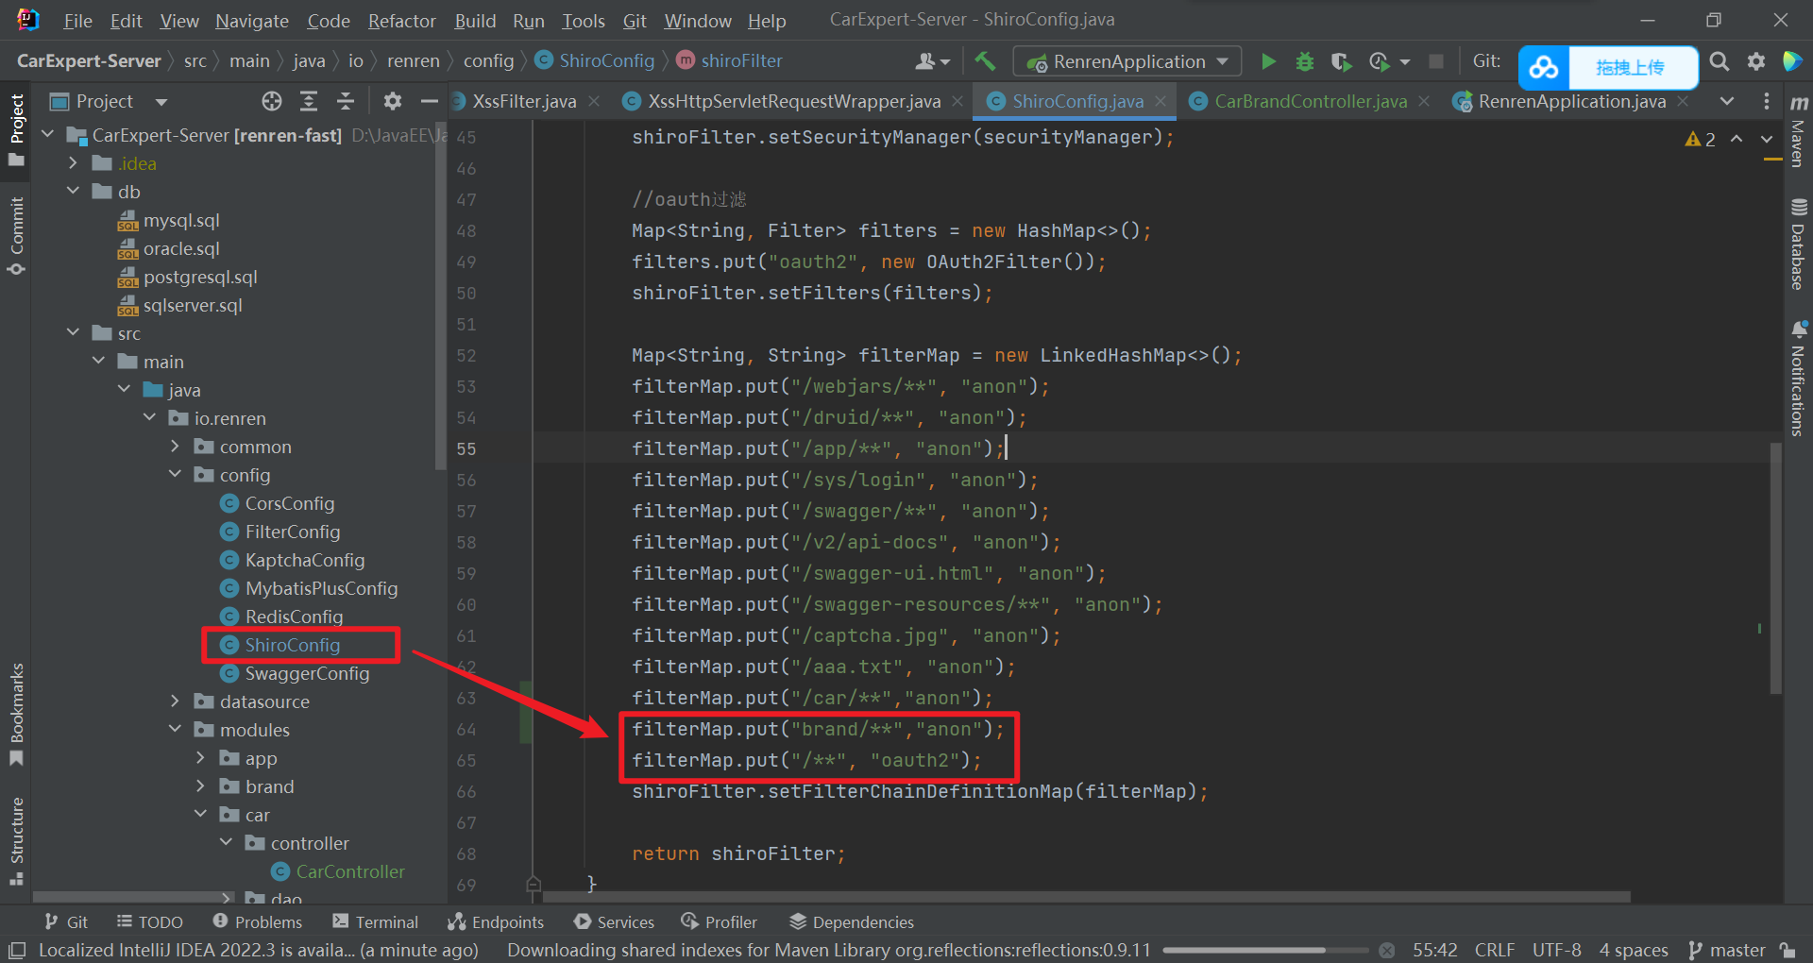The width and height of the screenshot is (1813, 963).
Task: Open Search Everywhere magnifier
Action: point(1720,61)
